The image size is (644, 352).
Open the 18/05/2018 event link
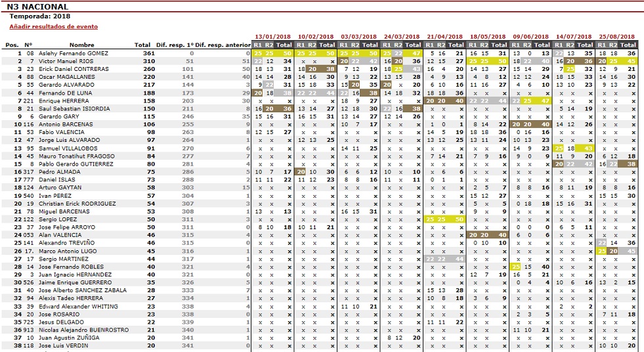tap(488, 37)
